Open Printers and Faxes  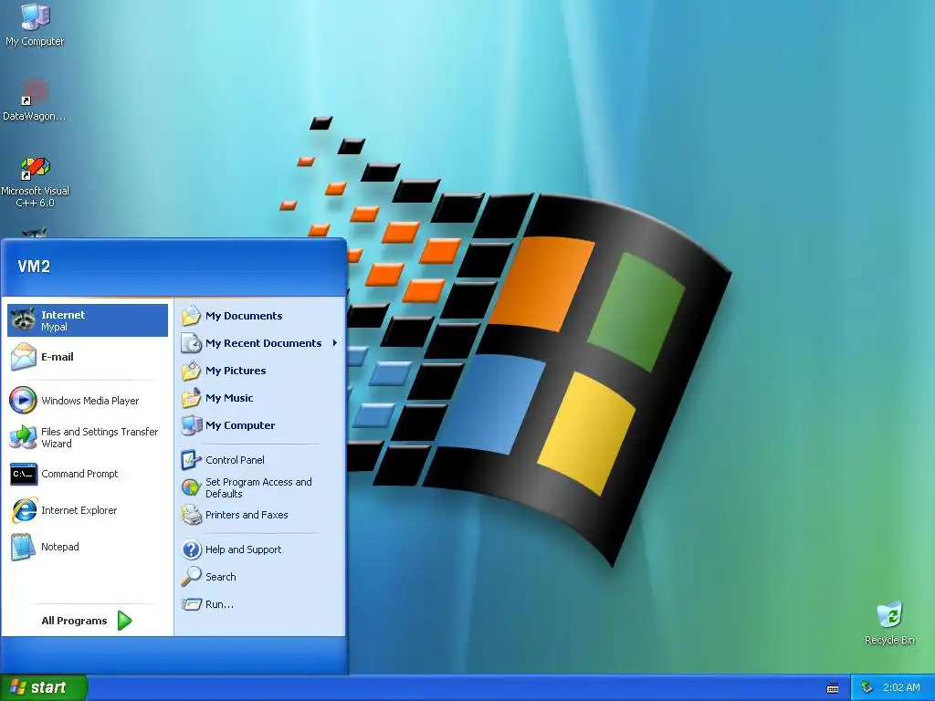260,515
